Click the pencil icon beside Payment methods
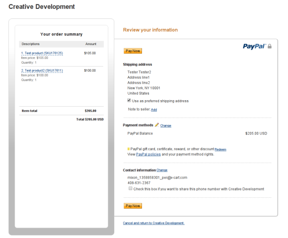This screenshot has width=288, height=238. (157, 125)
